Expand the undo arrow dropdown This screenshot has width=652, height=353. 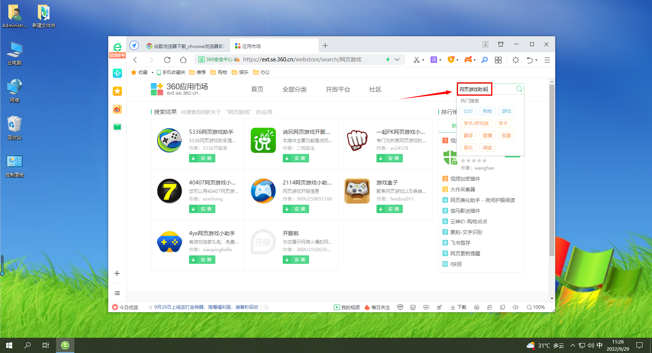coord(536,60)
